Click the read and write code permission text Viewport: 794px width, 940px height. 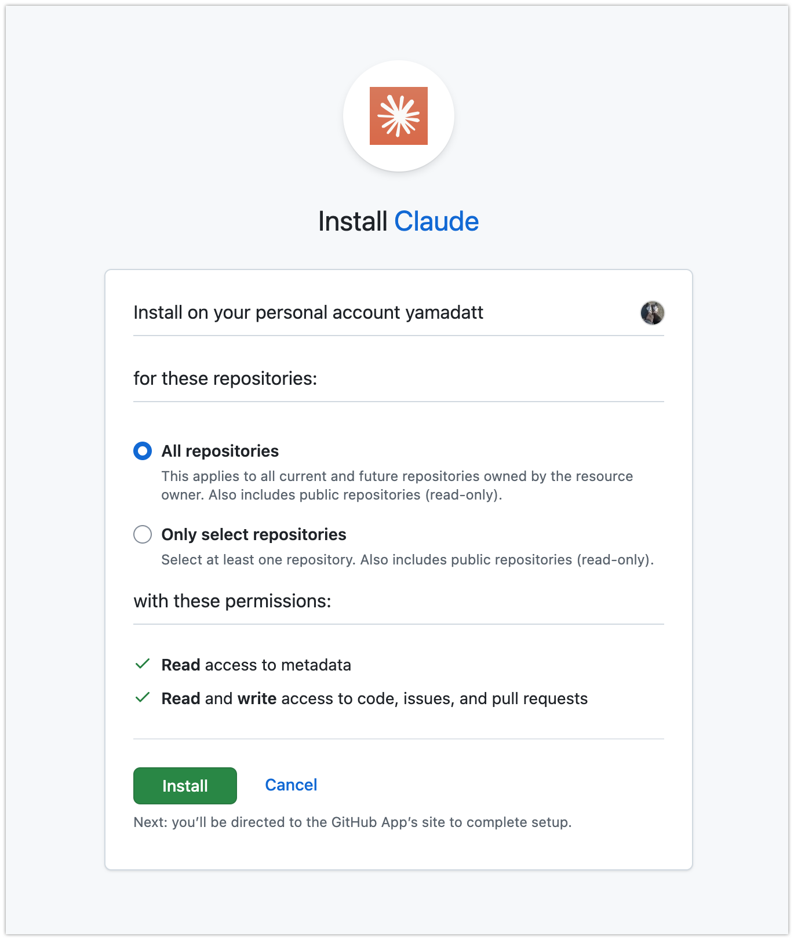coord(374,698)
